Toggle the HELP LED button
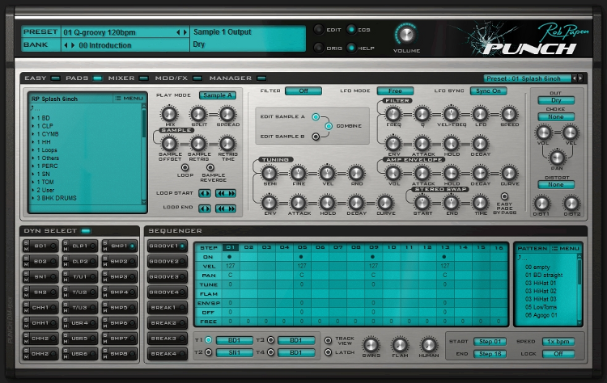 351,48
